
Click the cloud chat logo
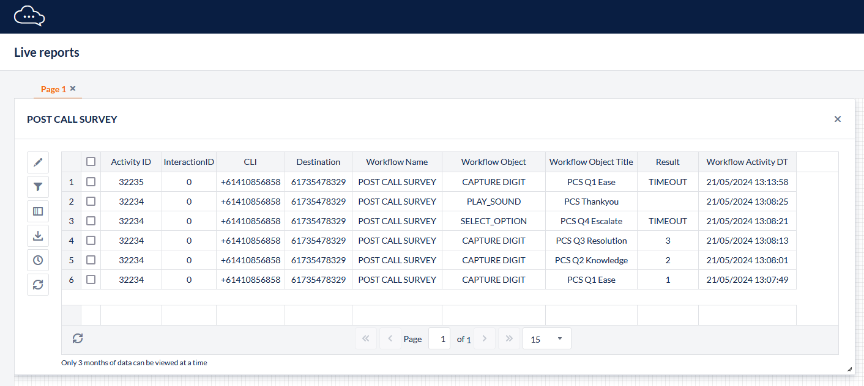[x=29, y=16]
